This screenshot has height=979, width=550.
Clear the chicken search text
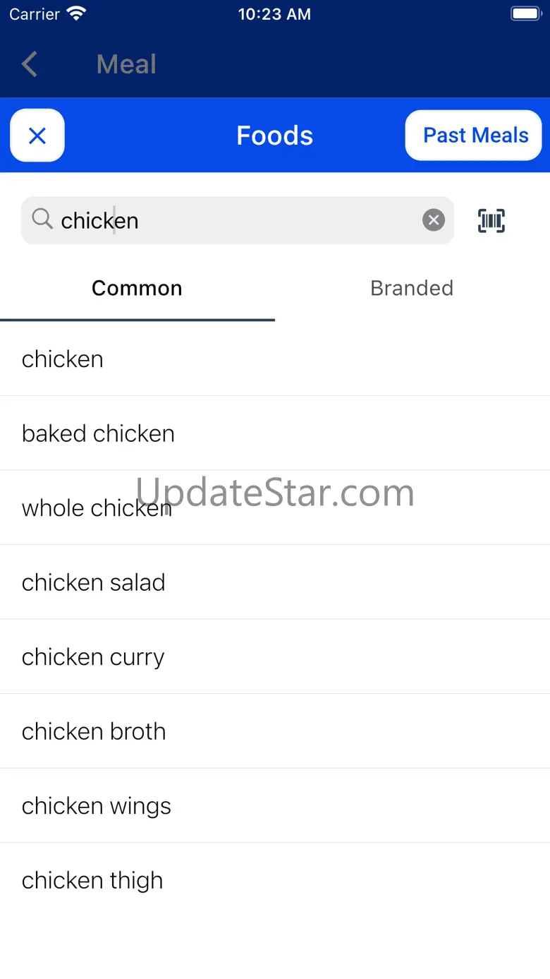coord(434,220)
